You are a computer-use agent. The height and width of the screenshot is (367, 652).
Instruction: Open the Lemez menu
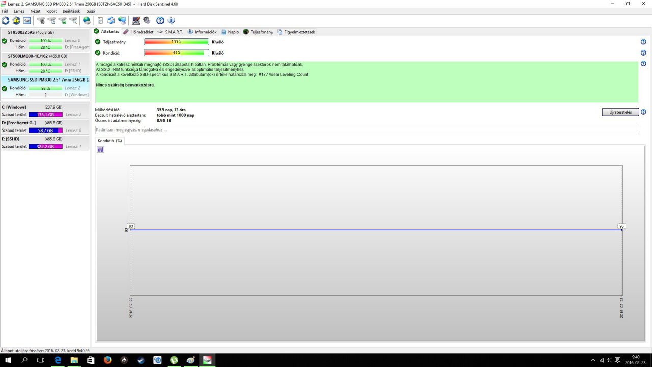(19, 11)
